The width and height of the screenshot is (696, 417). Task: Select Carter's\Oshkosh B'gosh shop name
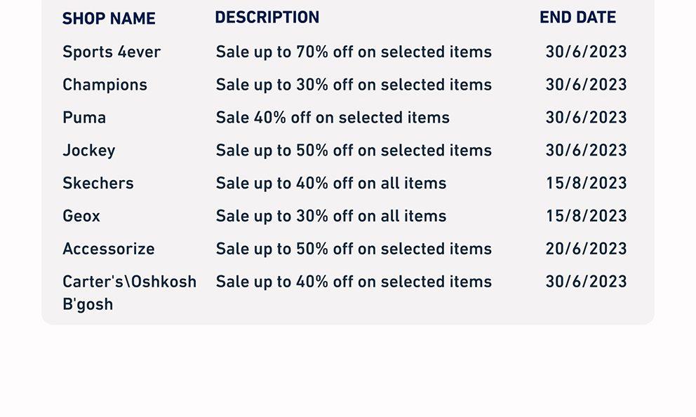[x=130, y=293]
